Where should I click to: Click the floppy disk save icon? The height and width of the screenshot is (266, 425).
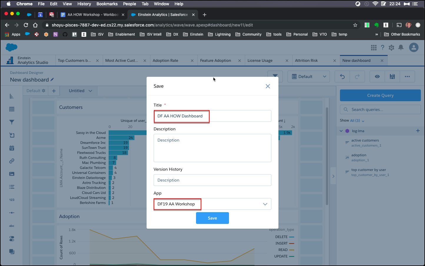[x=392, y=77]
